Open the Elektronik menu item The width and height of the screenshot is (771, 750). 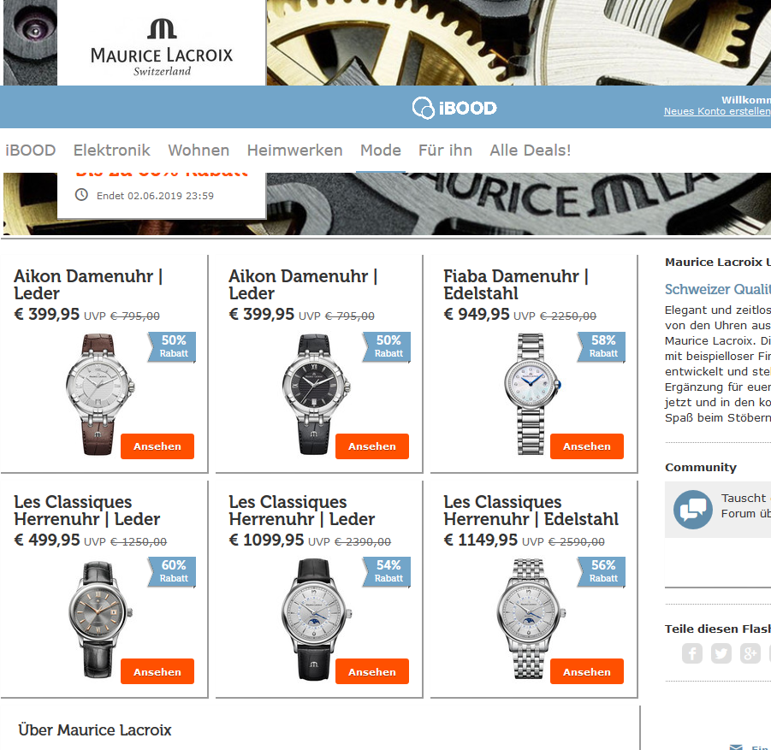coord(111,151)
